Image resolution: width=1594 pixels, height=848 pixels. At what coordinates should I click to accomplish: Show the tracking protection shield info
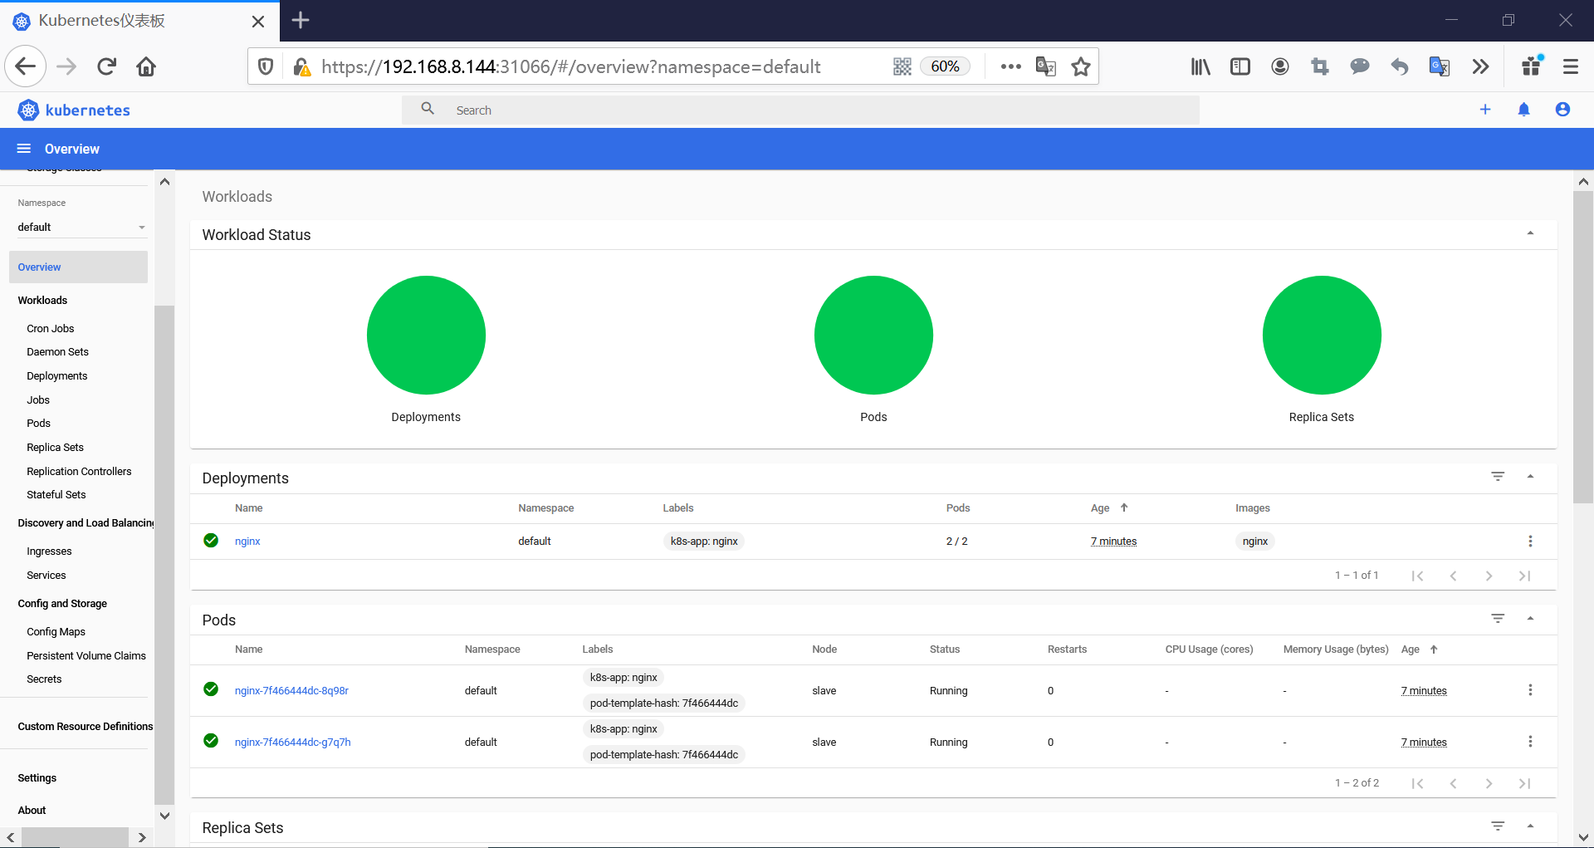point(266,66)
